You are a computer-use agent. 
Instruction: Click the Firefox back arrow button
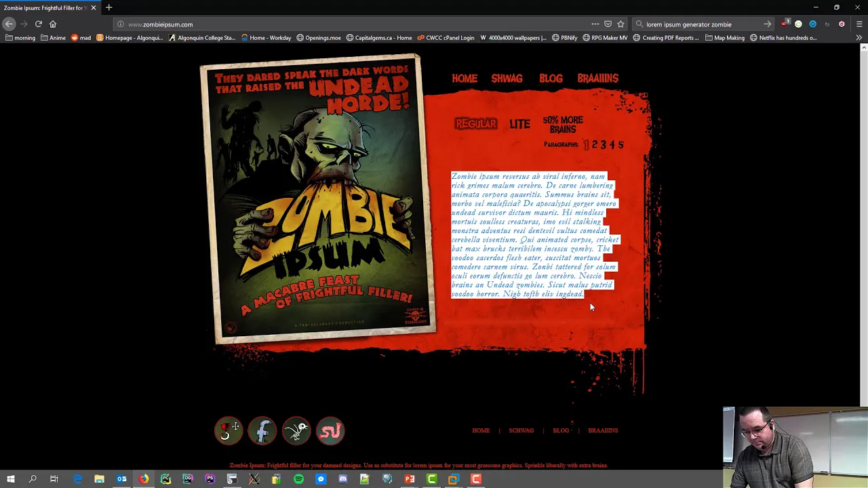9,24
